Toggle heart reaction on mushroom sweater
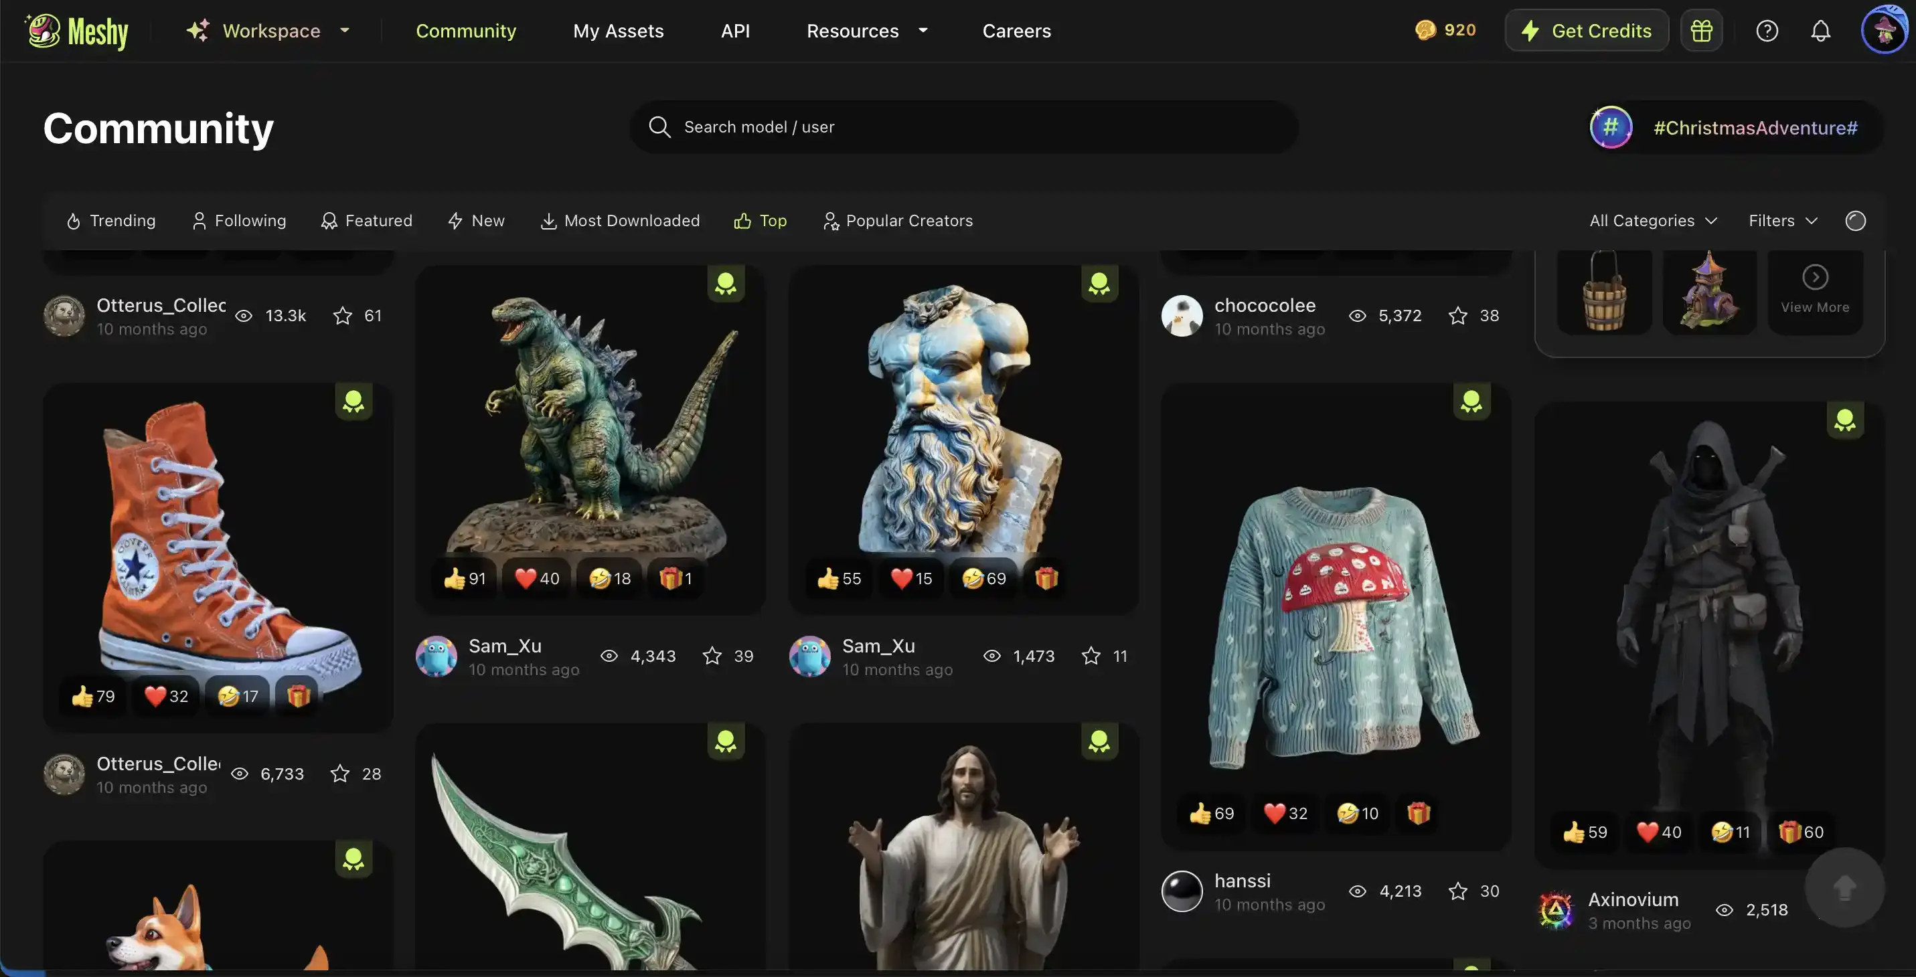 click(x=1285, y=814)
